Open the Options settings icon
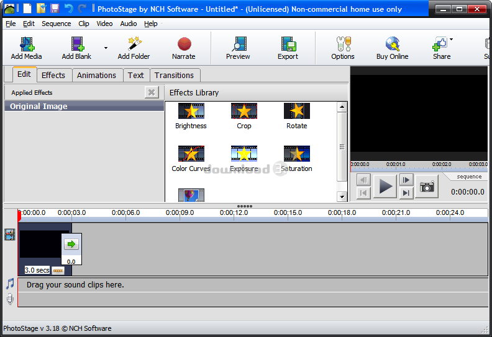Viewport: 492px width, 337px height. pos(342,45)
